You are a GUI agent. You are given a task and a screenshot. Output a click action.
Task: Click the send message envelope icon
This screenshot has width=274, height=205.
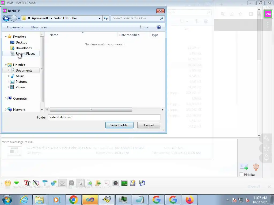point(244,167)
